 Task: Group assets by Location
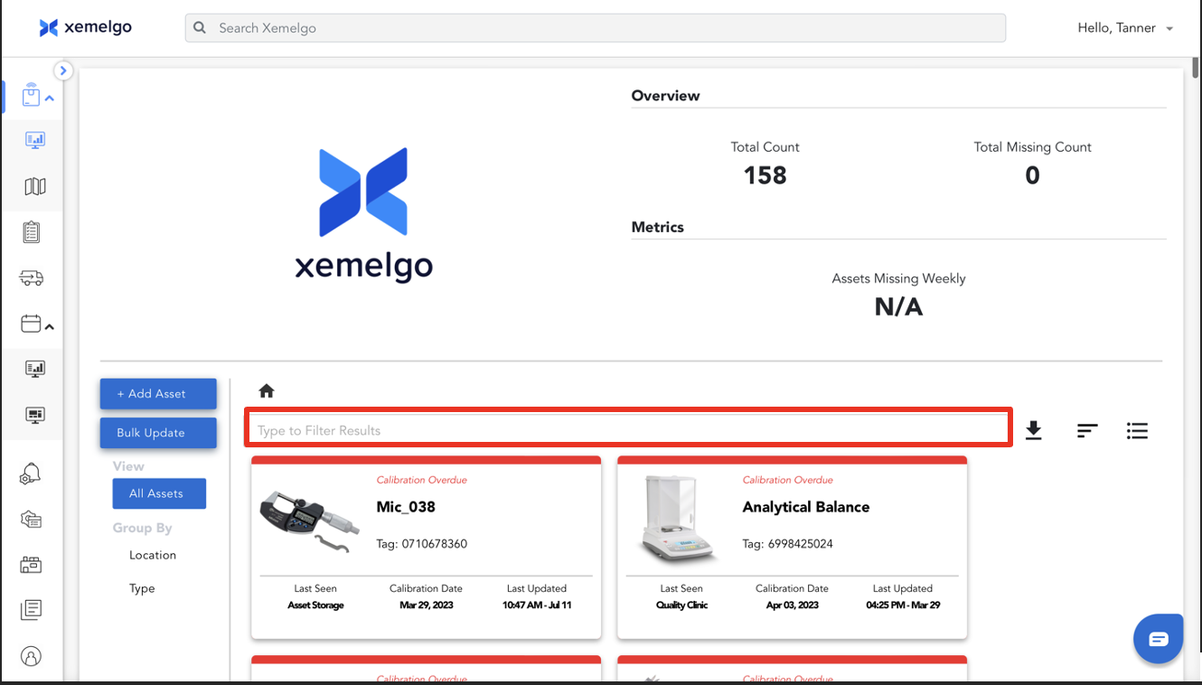(153, 555)
